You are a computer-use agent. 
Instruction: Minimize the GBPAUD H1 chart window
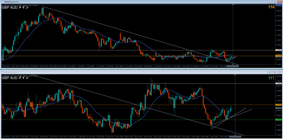pyautogui.click(x=270, y=72)
